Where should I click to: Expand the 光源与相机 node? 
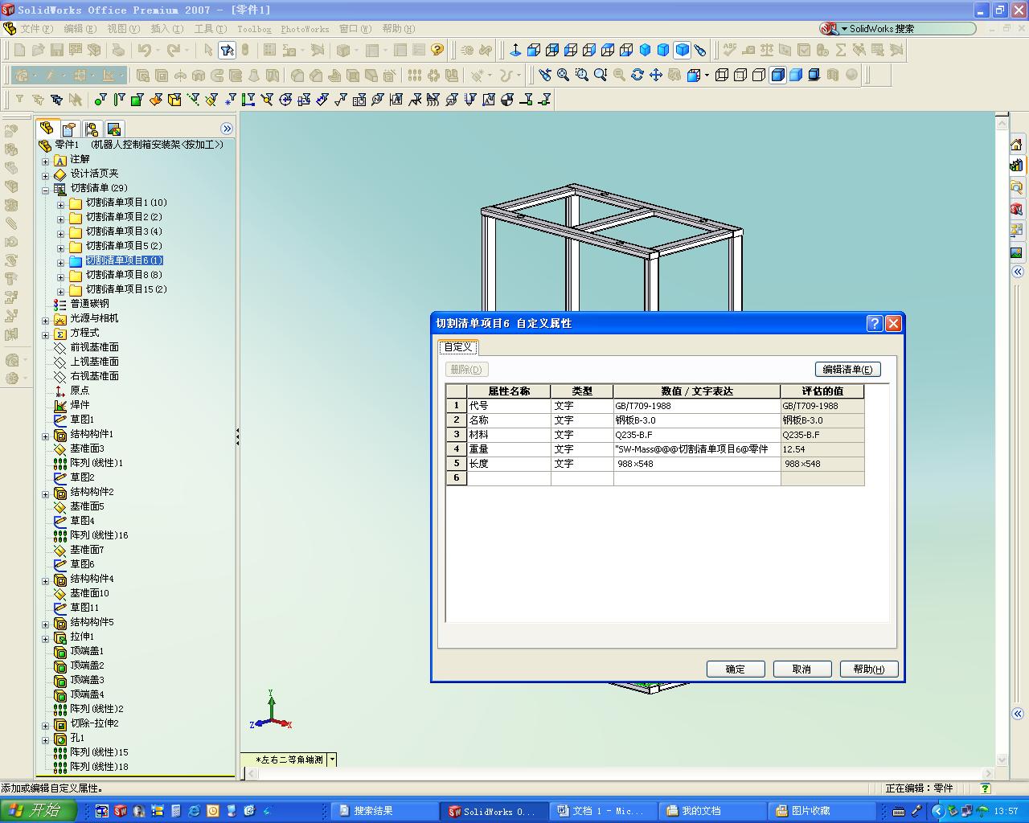[x=46, y=321]
